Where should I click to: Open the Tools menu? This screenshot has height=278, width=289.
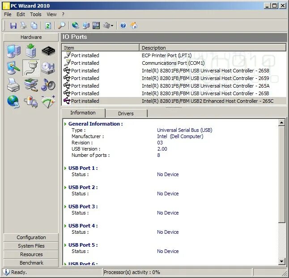tap(36, 14)
